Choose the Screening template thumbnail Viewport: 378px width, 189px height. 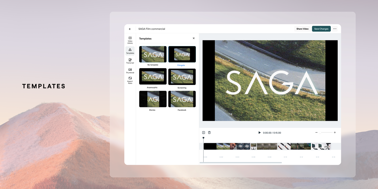(x=182, y=77)
